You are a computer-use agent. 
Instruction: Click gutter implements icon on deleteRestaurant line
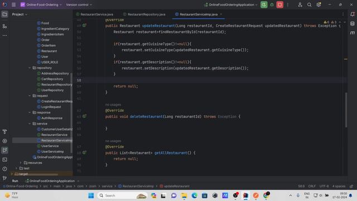[x=84, y=116]
